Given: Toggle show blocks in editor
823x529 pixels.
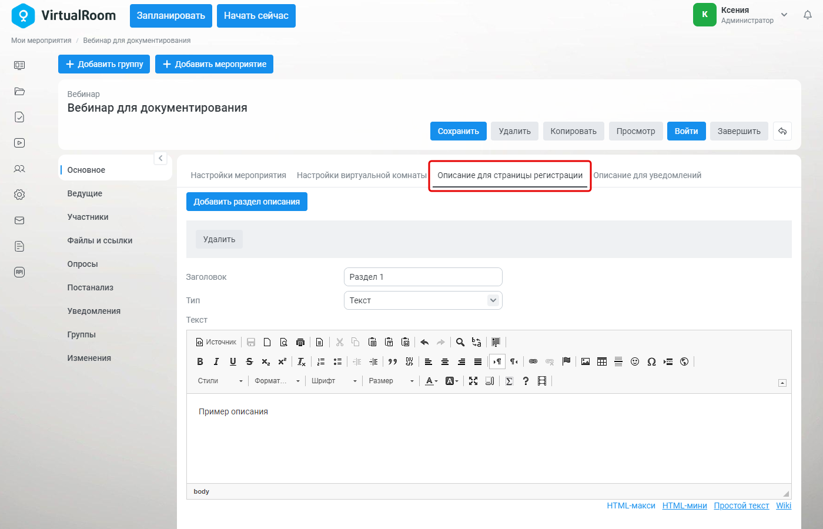Looking at the screenshot, I should click(490, 381).
